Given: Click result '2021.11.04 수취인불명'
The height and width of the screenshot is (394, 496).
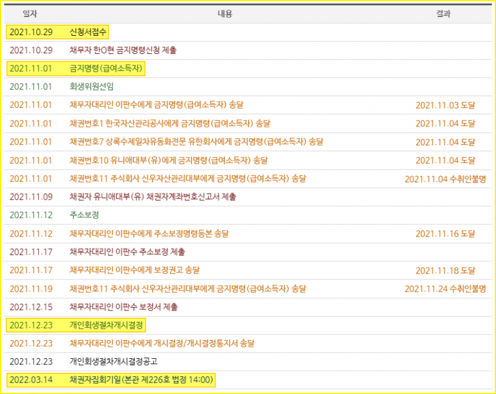Looking at the screenshot, I should coord(445,179).
